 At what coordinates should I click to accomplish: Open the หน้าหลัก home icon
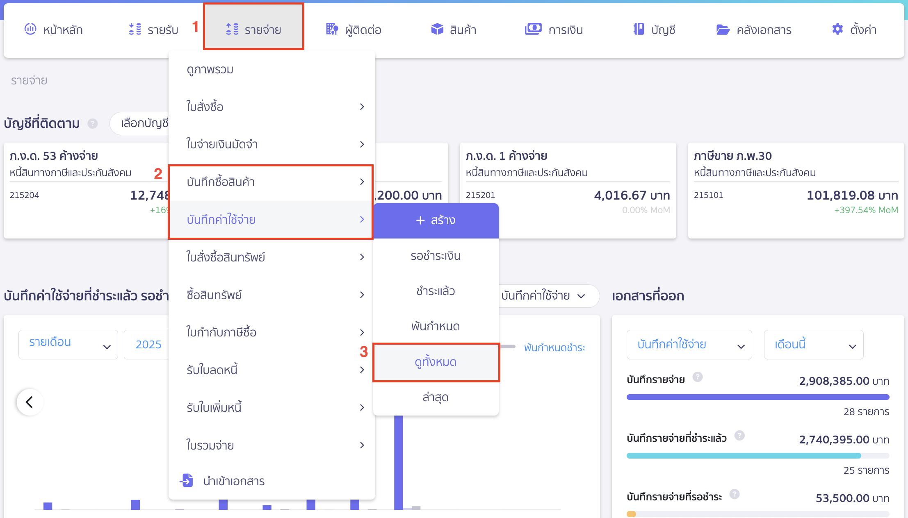pyautogui.click(x=30, y=29)
